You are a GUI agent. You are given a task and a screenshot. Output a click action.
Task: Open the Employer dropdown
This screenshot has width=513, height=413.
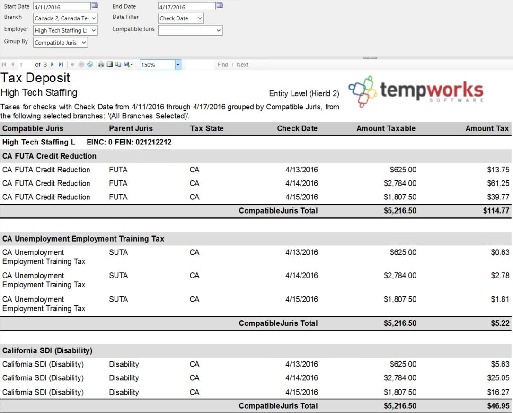(x=65, y=30)
